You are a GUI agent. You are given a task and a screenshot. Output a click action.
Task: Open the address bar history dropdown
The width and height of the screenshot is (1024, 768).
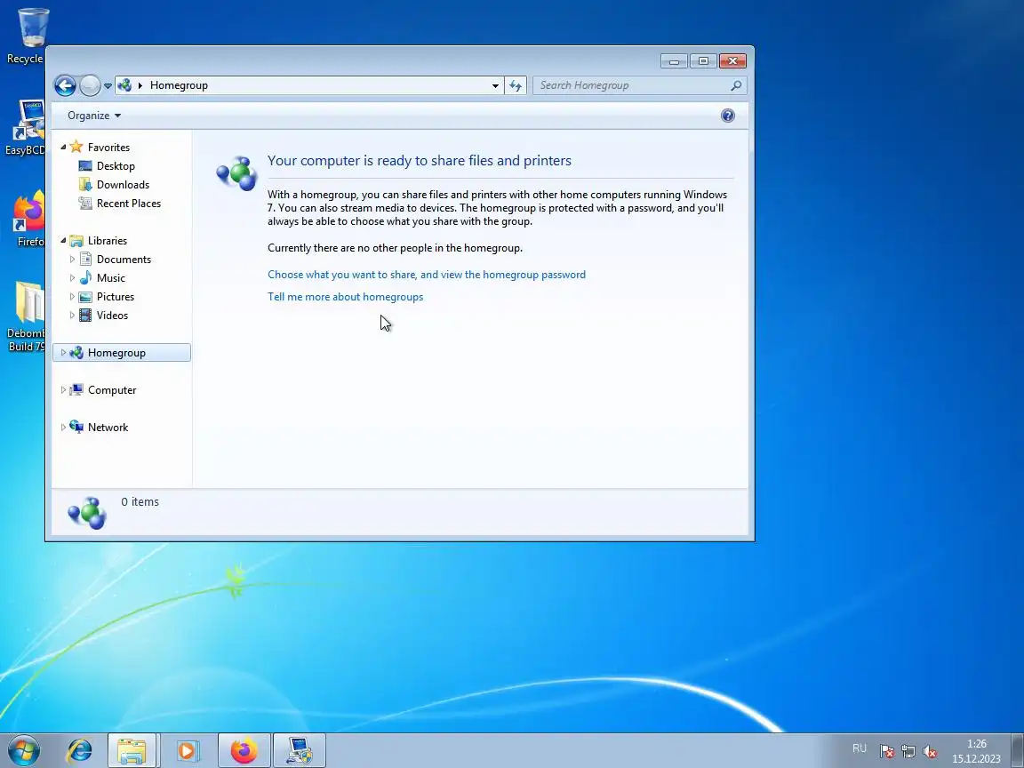coord(495,85)
